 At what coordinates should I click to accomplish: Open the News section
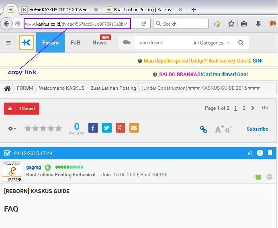pyautogui.click(x=100, y=42)
